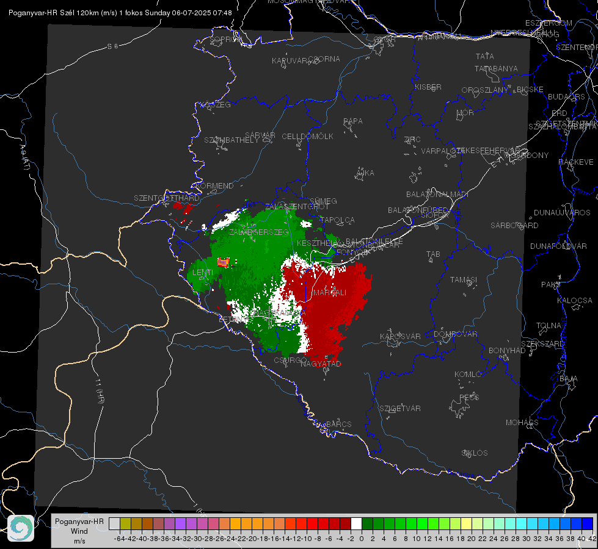
Task: Click the KORMEND city label
Action: click(x=215, y=186)
